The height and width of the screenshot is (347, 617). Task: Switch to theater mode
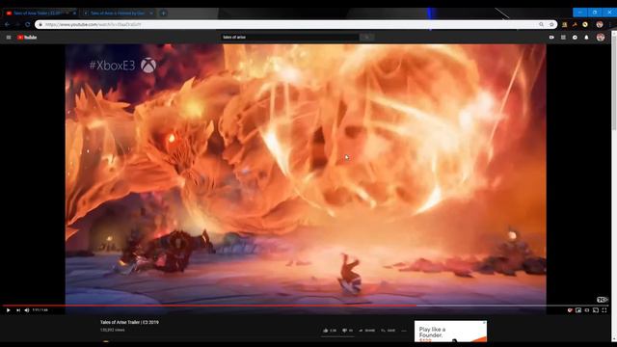587,310
